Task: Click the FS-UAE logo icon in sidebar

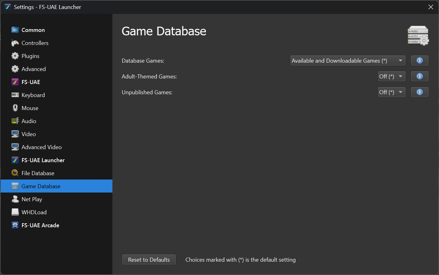Action: [15, 82]
